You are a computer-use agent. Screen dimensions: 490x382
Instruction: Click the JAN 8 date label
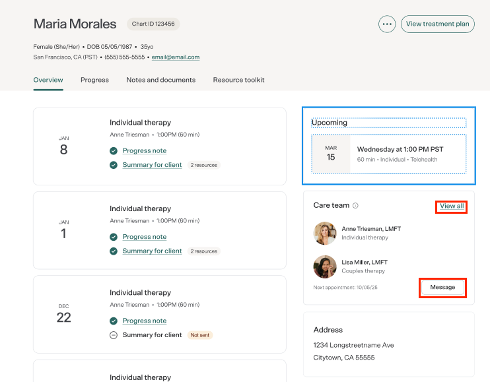pyautogui.click(x=64, y=146)
